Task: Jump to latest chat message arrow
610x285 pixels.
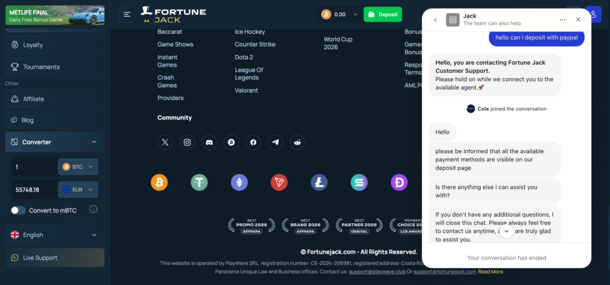Action: tap(506, 231)
